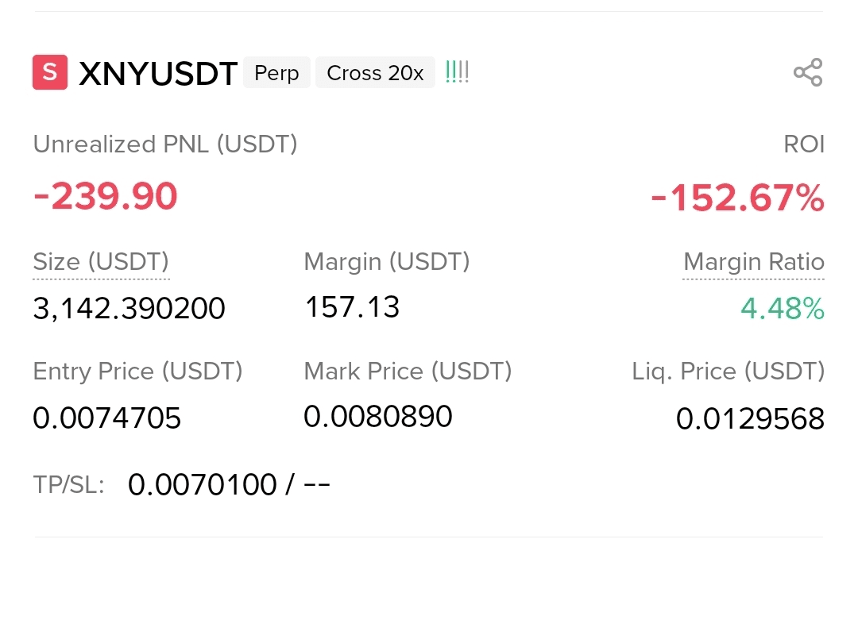Open the Margin Ratio tooltip
Image resolution: width=858 pixels, height=643 pixels.
click(x=752, y=261)
